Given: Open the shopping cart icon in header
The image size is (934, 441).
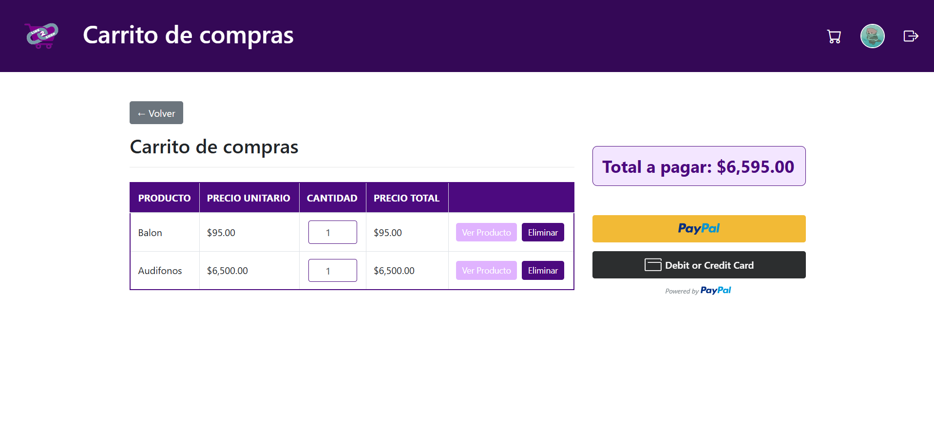Looking at the screenshot, I should [834, 37].
